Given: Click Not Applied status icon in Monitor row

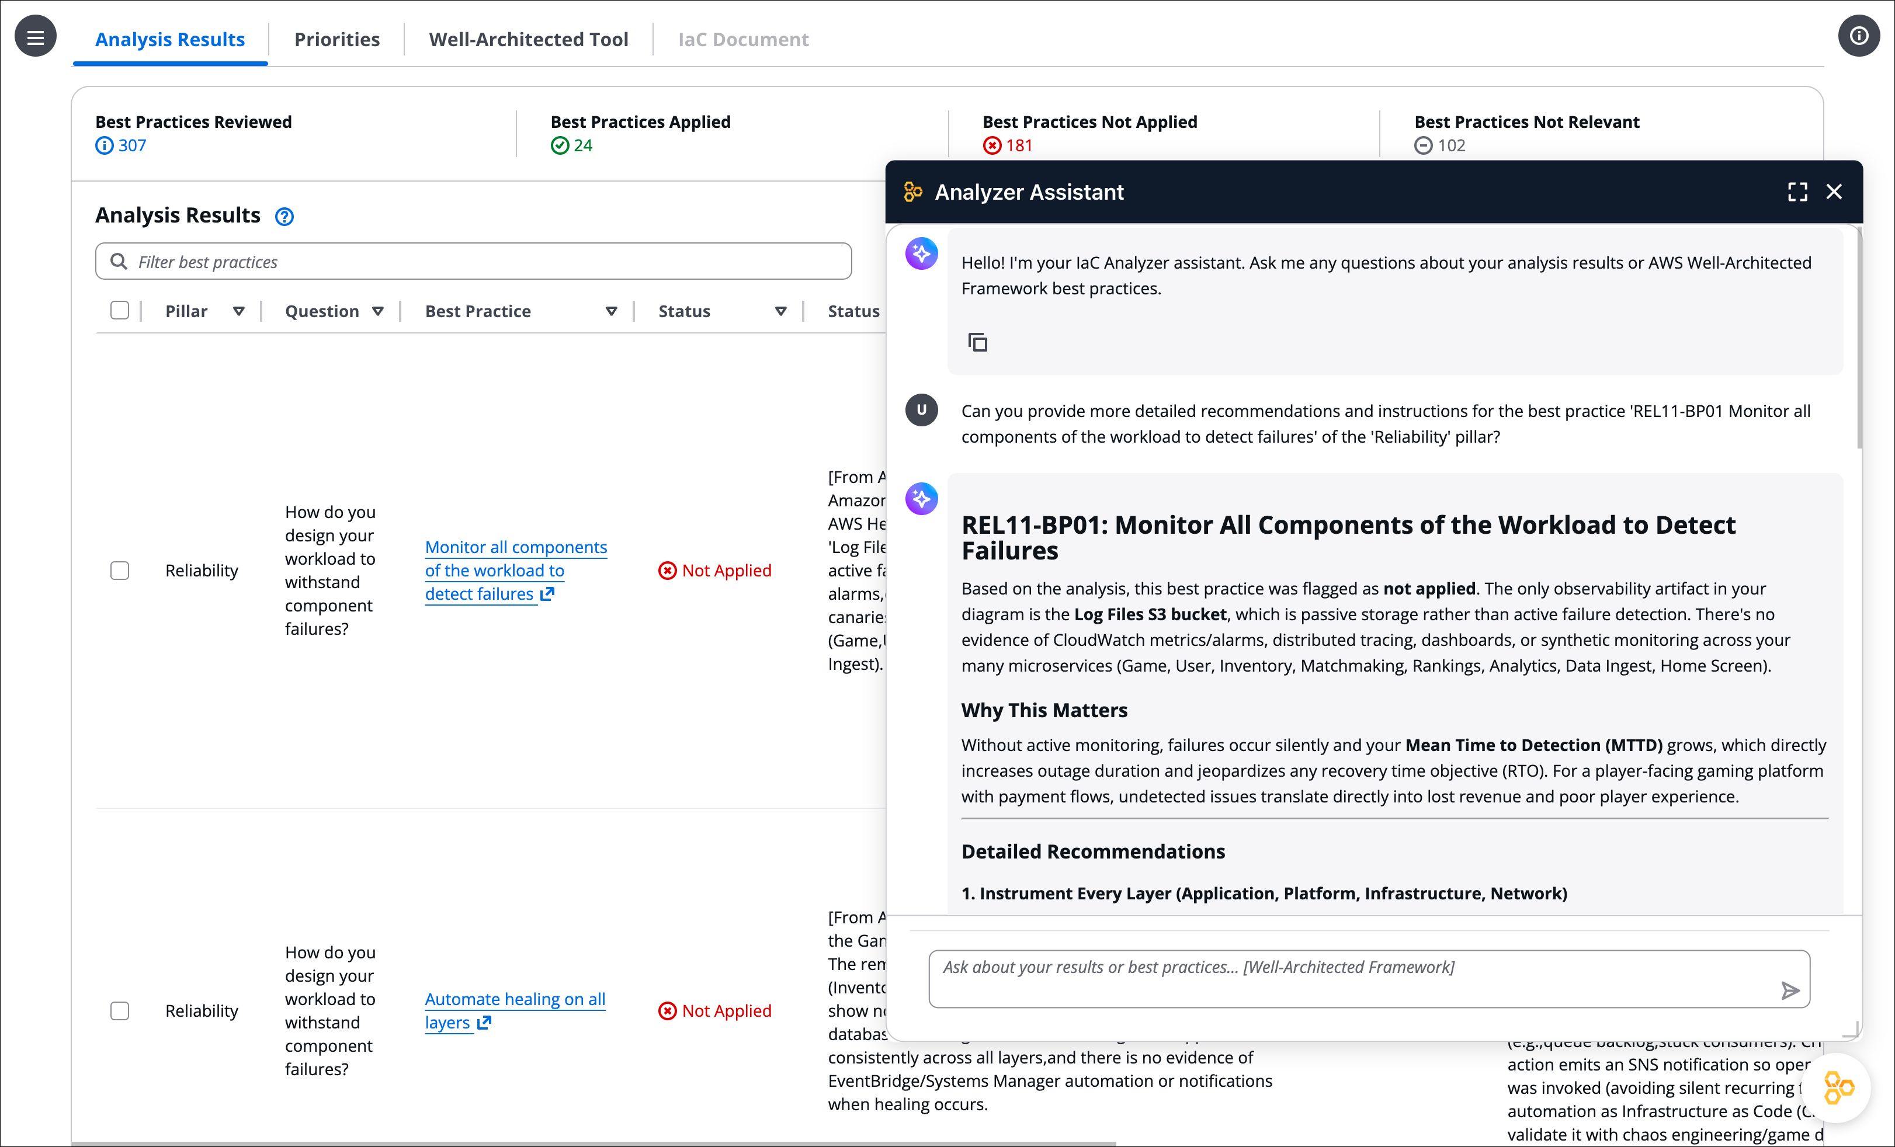Looking at the screenshot, I should (x=667, y=571).
